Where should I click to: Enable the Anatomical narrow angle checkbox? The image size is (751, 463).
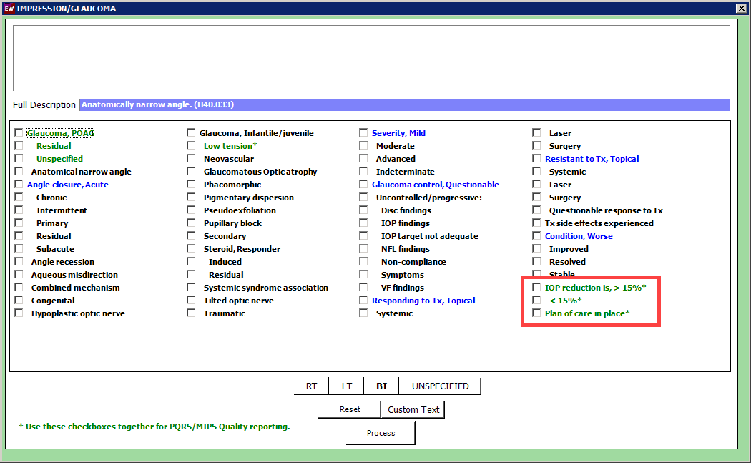click(x=19, y=172)
